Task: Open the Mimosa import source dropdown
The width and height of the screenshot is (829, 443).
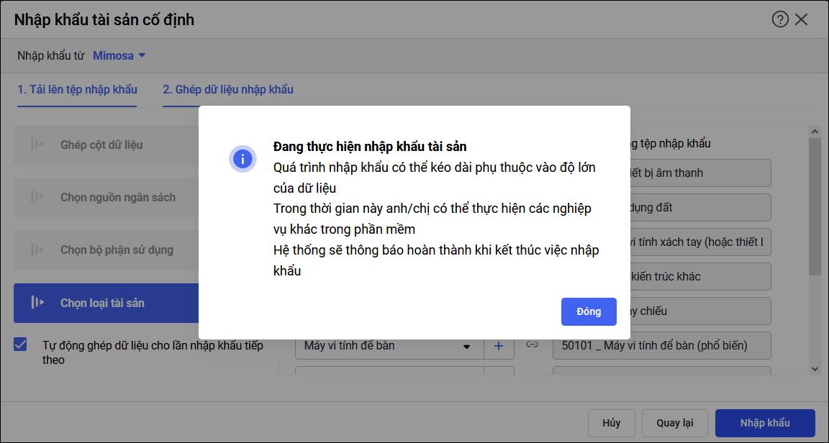Action: [x=119, y=55]
